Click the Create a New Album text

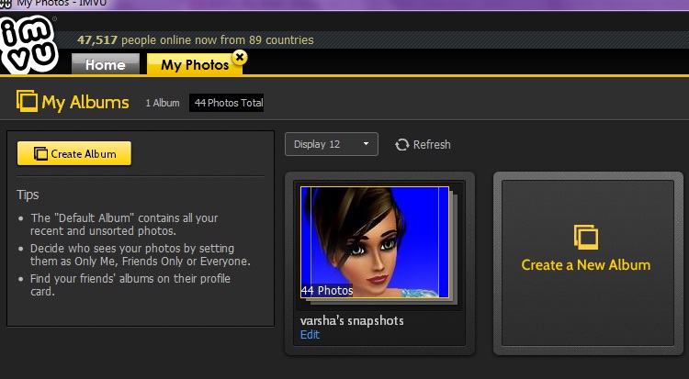[x=586, y=265]
